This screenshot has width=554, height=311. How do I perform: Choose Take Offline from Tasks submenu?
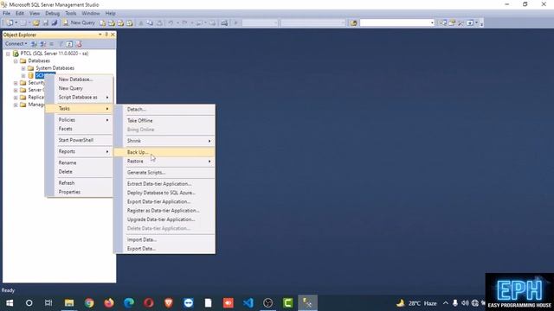click(164, 121)
